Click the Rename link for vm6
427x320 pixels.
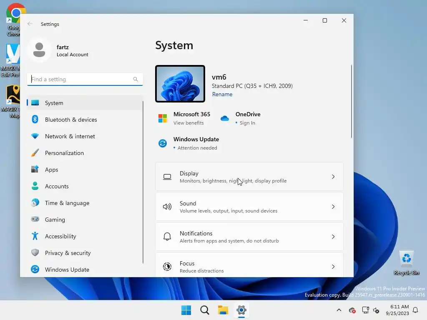pos(222,94)
